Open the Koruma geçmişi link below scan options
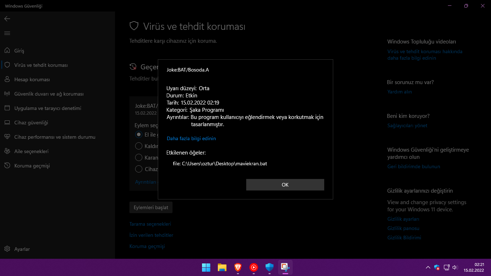This screenshot has width=491, height=276. (147, 246)
